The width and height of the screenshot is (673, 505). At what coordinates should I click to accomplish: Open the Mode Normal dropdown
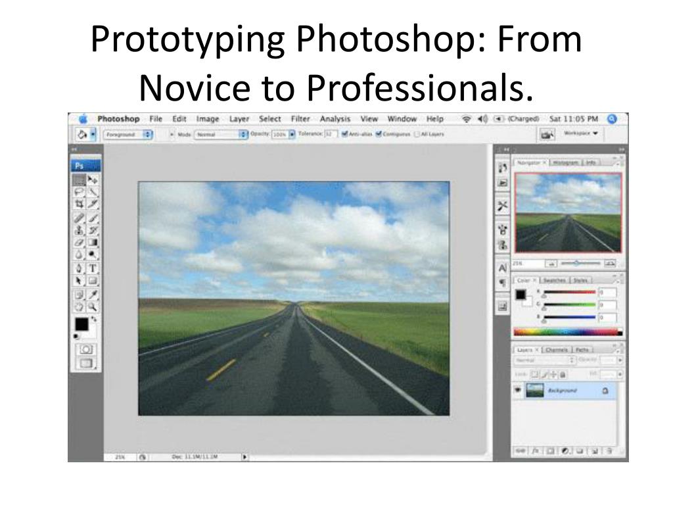[221, 134]
